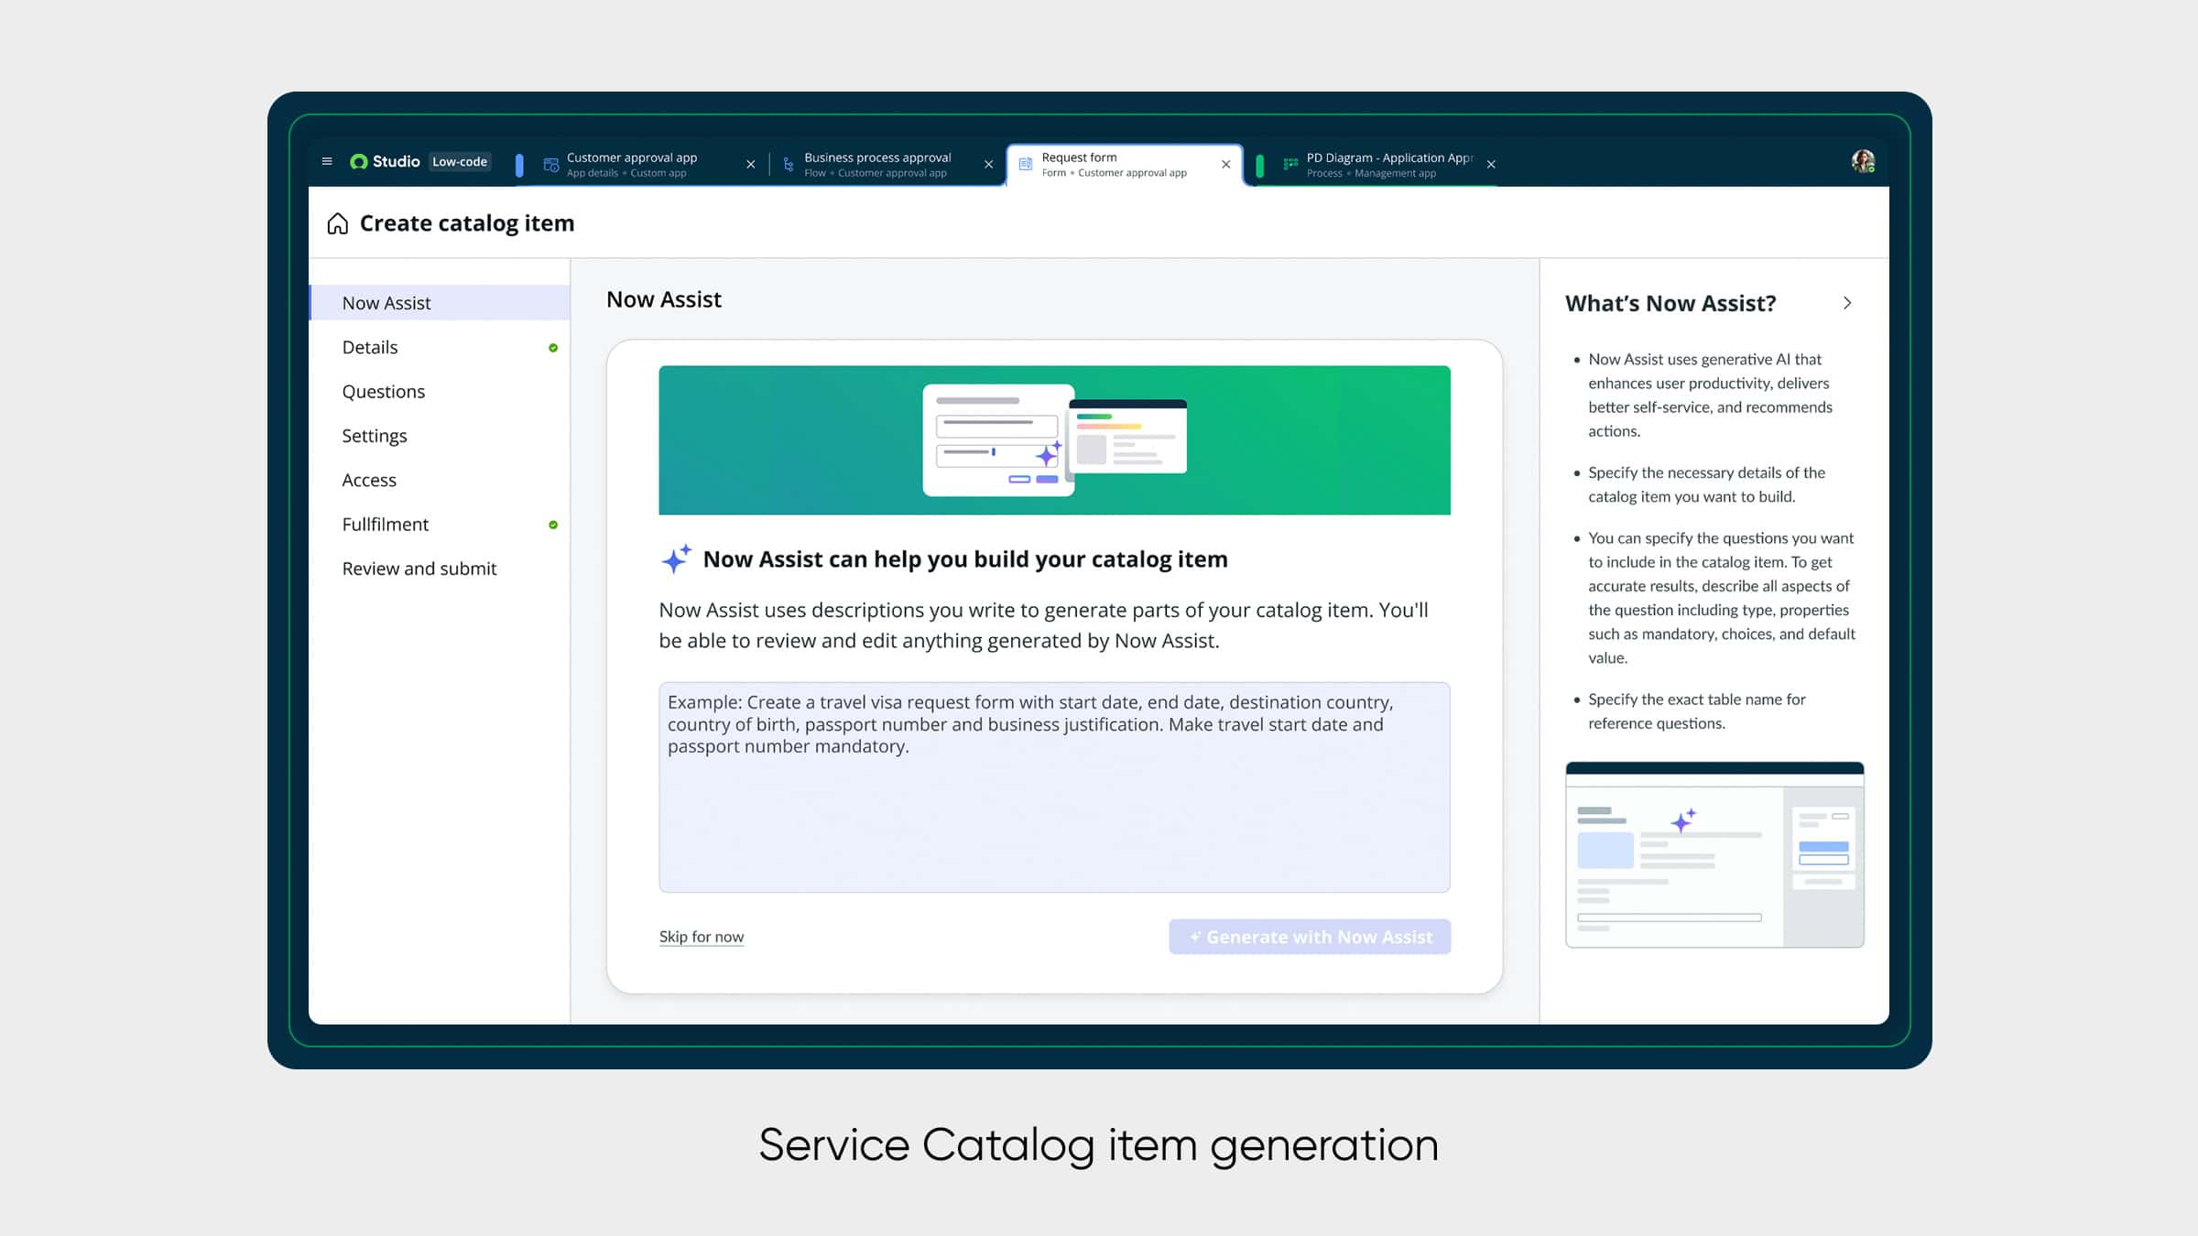
Task: Click the 'Now Assist can help you build' heading
Action: [965, 559]
